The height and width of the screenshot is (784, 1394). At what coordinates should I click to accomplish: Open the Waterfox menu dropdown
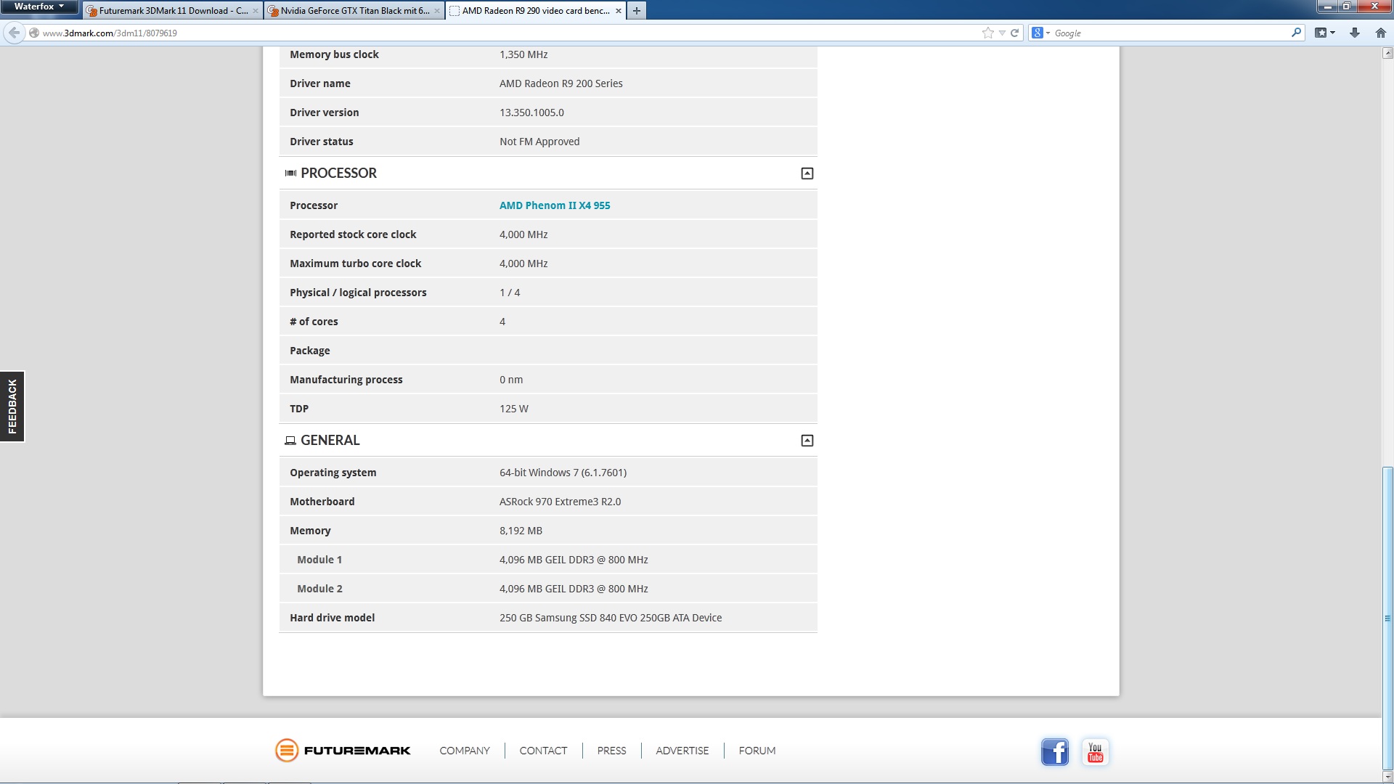coord(39,7)
